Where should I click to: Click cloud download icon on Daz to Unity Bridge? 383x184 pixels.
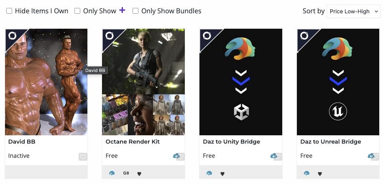pos(273,156)
